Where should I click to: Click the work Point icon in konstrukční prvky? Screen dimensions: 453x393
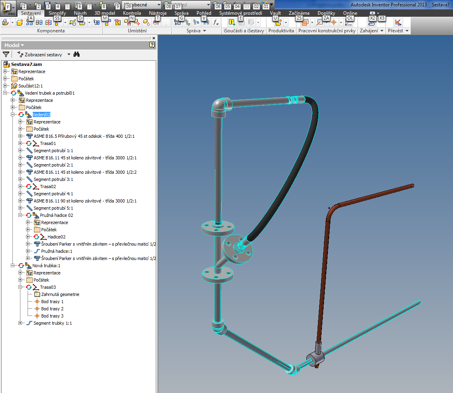(334, 23)
